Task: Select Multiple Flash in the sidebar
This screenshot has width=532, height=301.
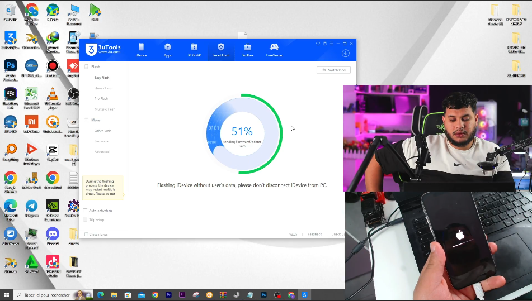Action: point(105,109)
